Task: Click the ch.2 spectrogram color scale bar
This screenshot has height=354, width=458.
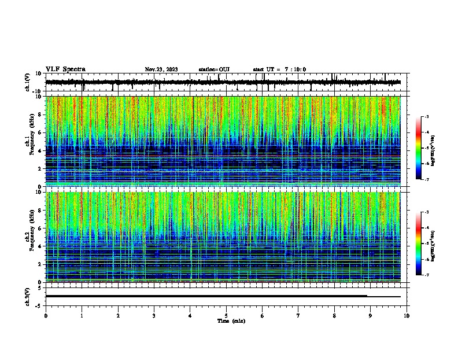Action: pos(418,244)
